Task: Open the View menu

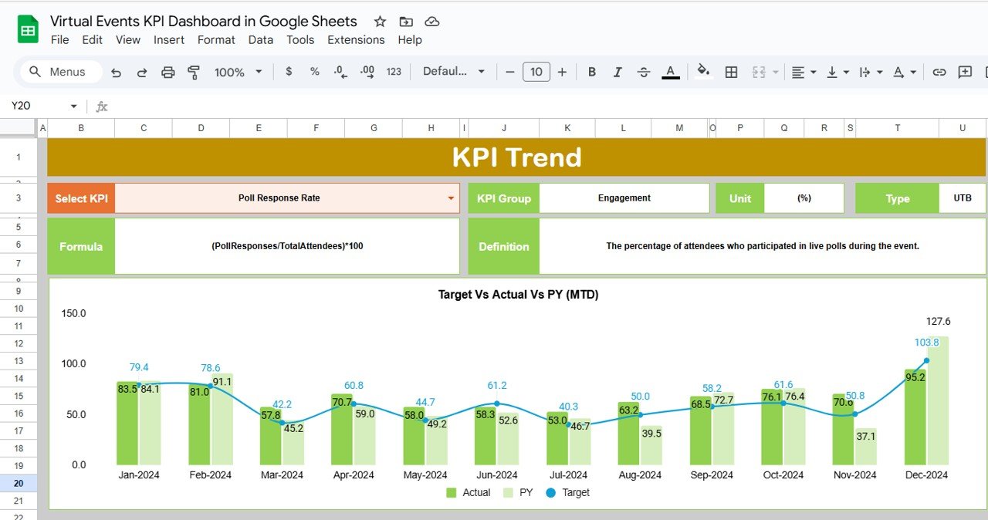Action: click(127, 39)
